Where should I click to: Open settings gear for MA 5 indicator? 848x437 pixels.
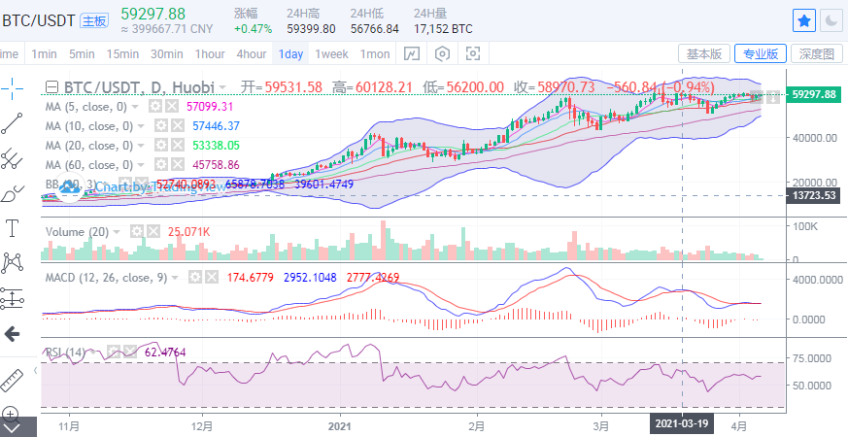click(x=155, y=106)
